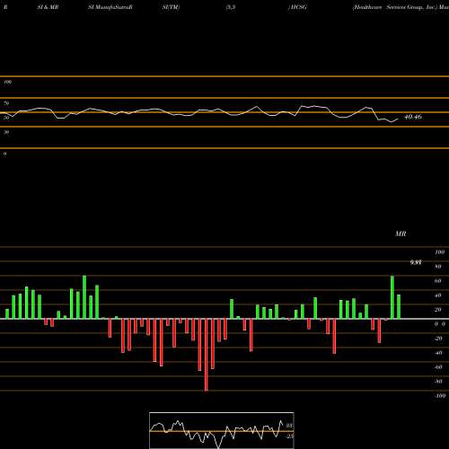
Task: Click the "SI & MR" header text
Action: click(48, 7)
